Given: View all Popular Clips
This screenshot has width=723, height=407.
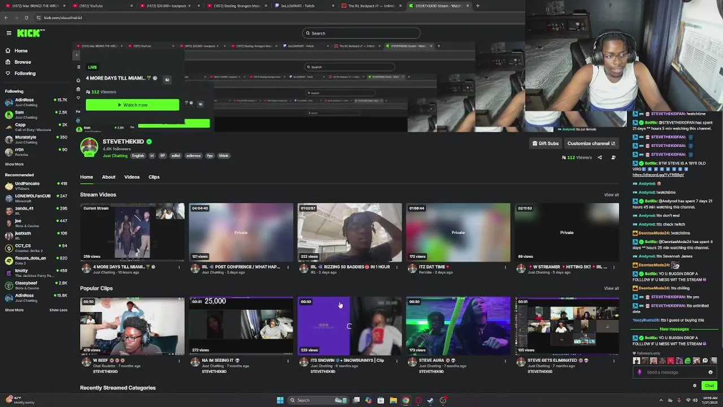Looking at the screenshot, I should (611, 288).
